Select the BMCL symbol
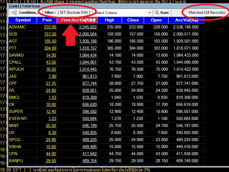 click(x=14, y=97)
